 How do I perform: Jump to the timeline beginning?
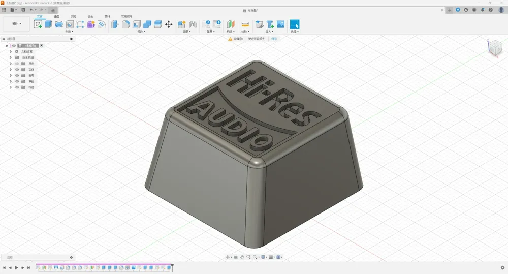4,268
